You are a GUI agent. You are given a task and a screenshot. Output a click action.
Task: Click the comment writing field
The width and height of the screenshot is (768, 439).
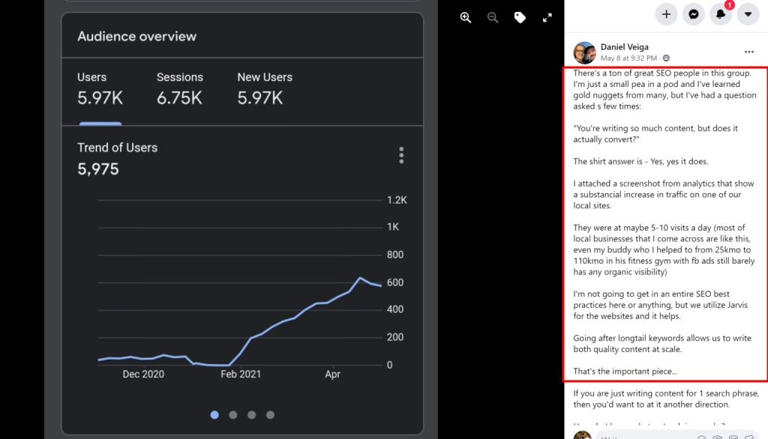click(x=677, y=435)
